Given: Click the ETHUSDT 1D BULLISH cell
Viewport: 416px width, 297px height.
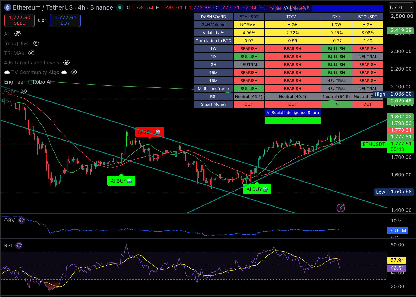Looking at the screenshot, I should point(249,57).
